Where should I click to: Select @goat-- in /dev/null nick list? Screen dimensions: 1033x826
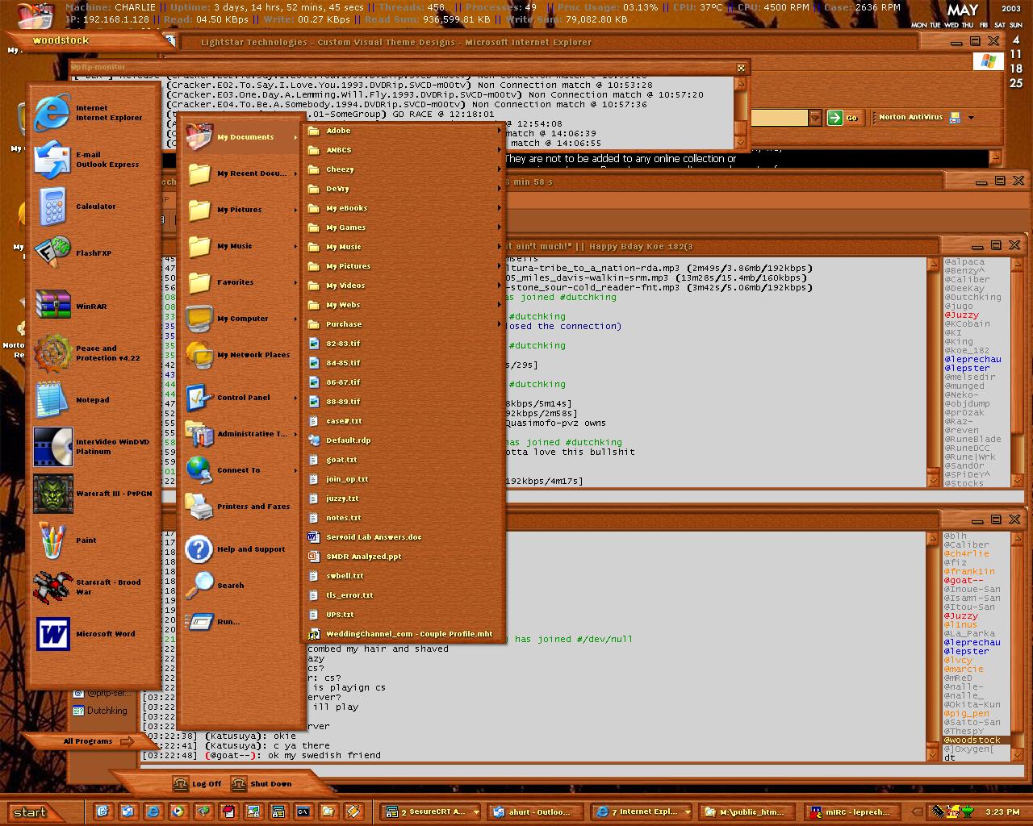(x=964, y=580)
